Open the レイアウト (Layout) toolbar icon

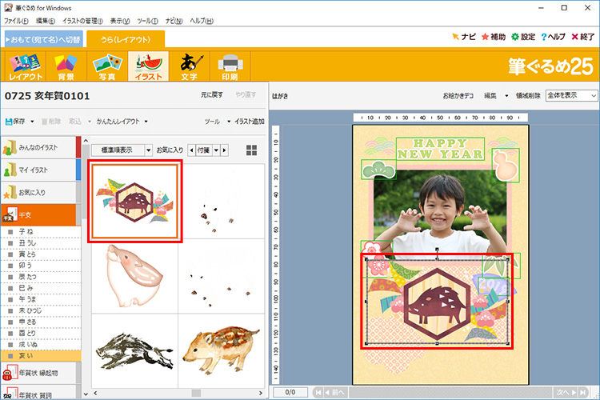tap(26, 67)
